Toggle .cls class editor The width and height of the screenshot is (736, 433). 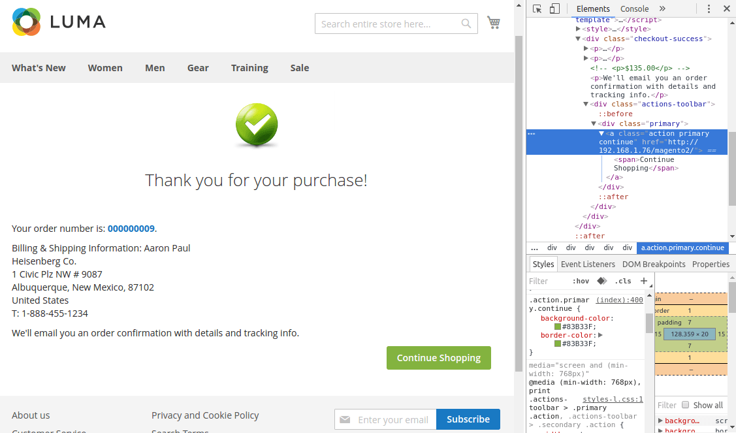pyautogui.click(x=623, y=281)
